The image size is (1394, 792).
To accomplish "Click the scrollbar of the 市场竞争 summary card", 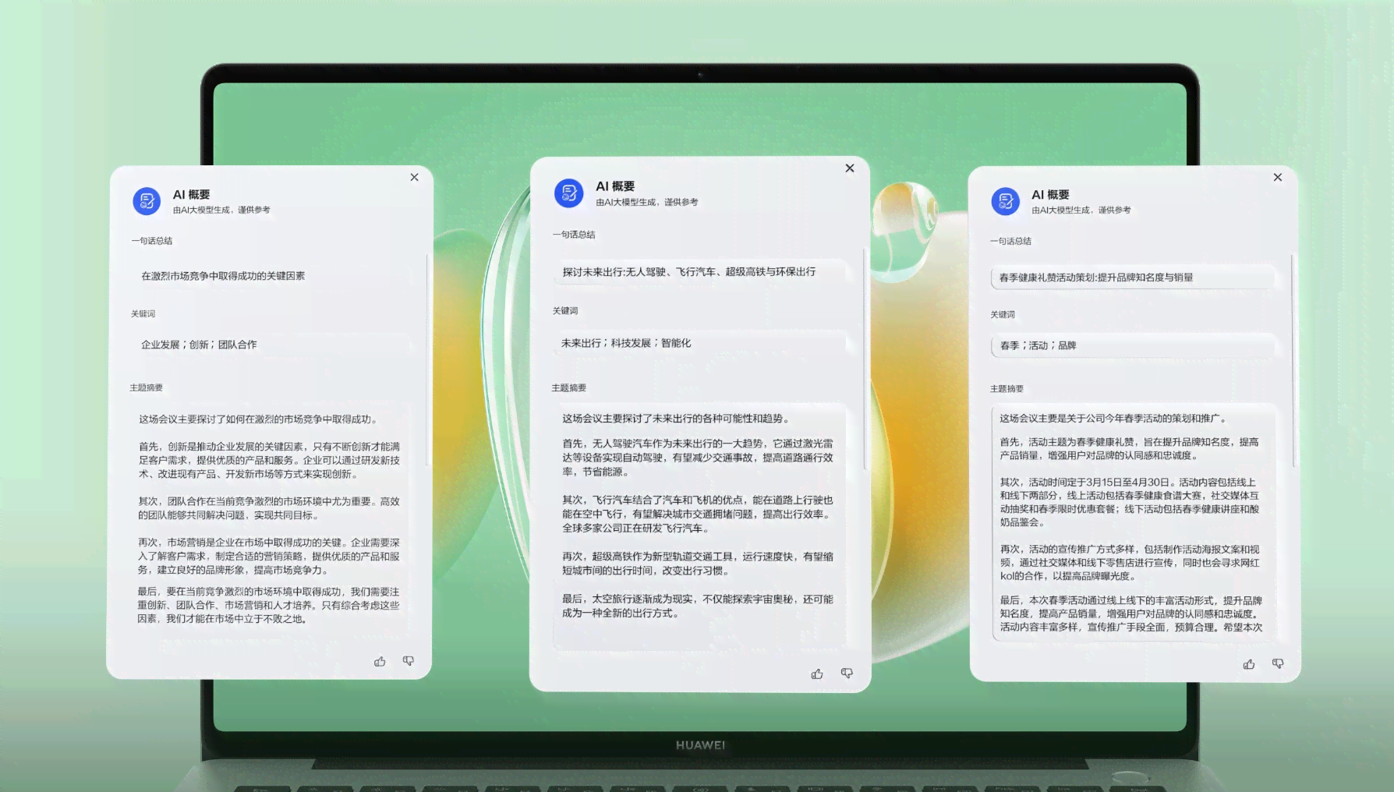I will click(x=427, y=359).
